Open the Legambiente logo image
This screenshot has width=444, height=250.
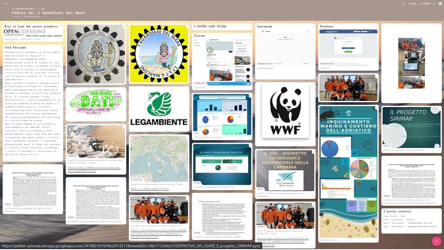[x=159, y=108]
